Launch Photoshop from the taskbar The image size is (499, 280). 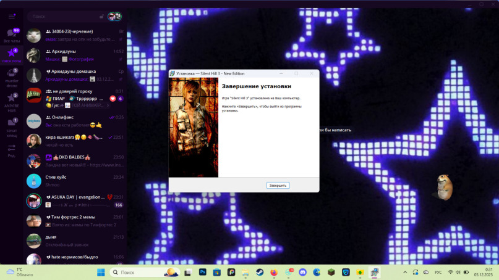(202, 272)
